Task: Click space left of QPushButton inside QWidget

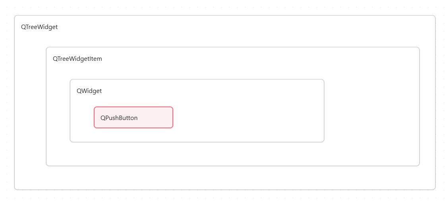Action: pyautogui.click(x=82, y=118)
